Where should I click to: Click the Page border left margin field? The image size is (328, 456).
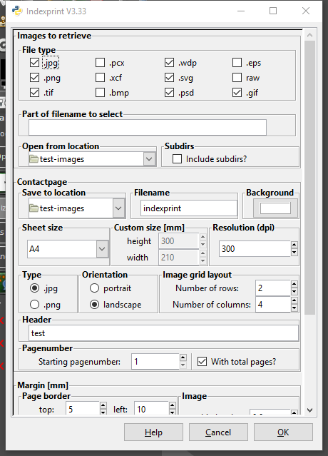click(151, 409)
